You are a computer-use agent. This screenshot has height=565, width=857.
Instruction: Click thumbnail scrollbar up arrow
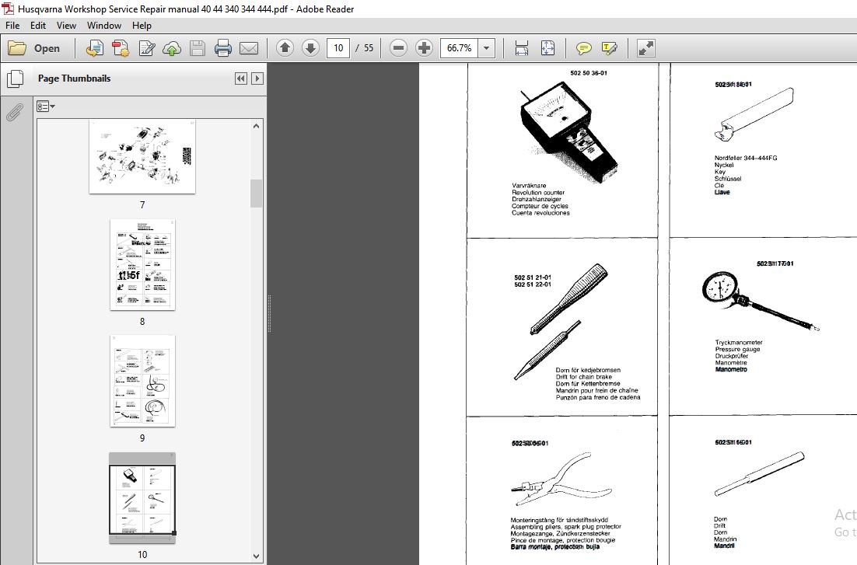pos(257,126)
